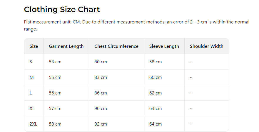Screen dimensions: 259x132
Task: Select the Sleeve Length column header
Action: point(164,46)
